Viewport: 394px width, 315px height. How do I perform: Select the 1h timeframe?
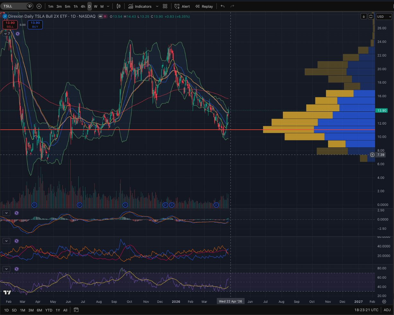[75, 6]
